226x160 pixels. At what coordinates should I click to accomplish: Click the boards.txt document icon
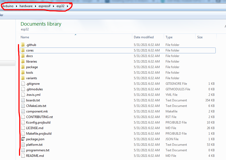pos(23,100)
